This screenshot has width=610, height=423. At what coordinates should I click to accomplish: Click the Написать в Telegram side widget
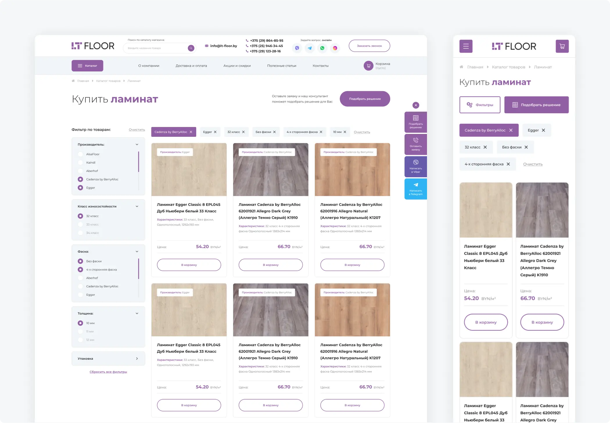tap(416, 189)
